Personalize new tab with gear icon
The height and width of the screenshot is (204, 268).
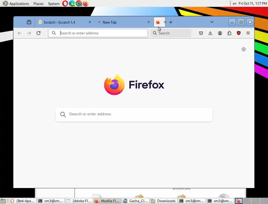pos(244,49)
